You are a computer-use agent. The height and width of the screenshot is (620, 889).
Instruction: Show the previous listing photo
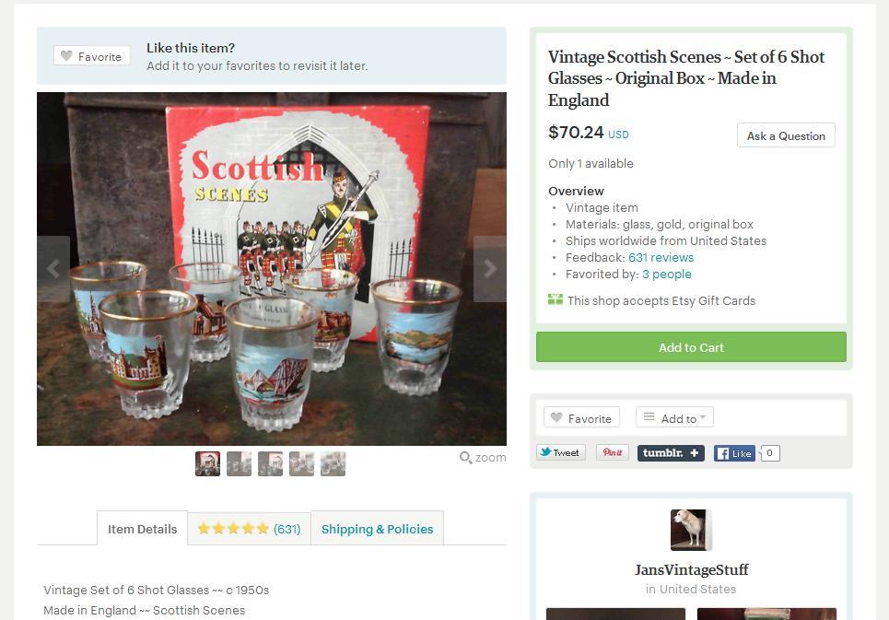(x=53, y=269)
